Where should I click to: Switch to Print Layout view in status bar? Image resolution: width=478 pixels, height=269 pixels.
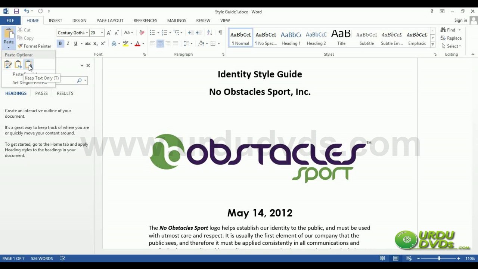tap(395, 258)
